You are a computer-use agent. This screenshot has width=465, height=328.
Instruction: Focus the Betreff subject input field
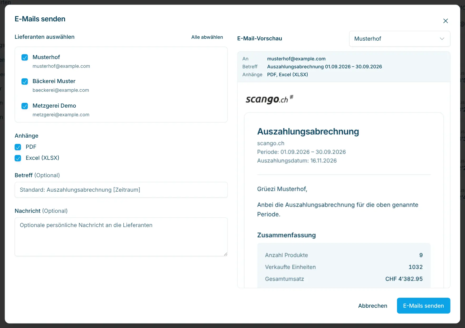click(x=121, y=190)
